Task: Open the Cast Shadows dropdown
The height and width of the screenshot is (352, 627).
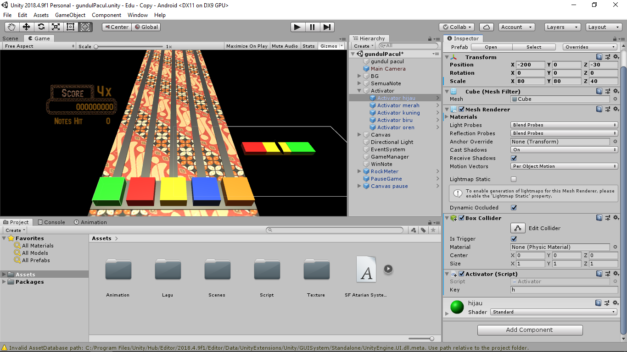Action: click(x=564, y=150)
